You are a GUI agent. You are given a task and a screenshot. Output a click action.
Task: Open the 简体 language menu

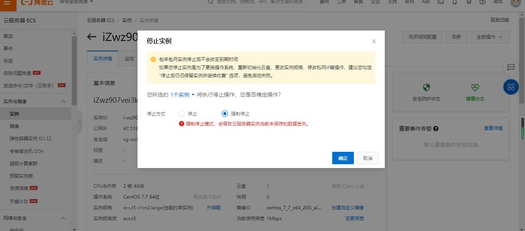(x=498, y=2)
